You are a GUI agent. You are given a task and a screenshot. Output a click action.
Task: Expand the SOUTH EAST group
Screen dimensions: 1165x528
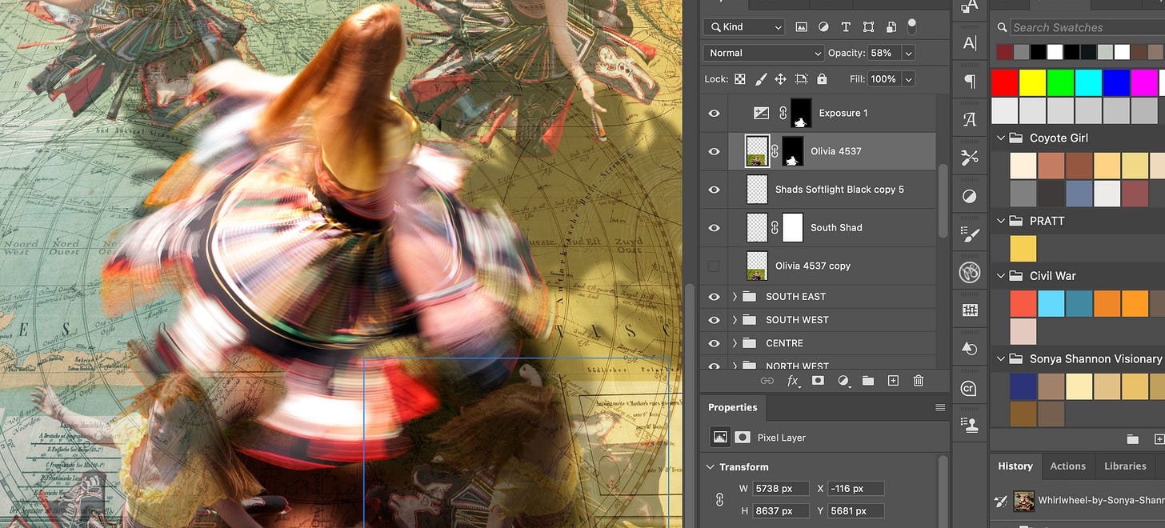[x=735, y=297]
